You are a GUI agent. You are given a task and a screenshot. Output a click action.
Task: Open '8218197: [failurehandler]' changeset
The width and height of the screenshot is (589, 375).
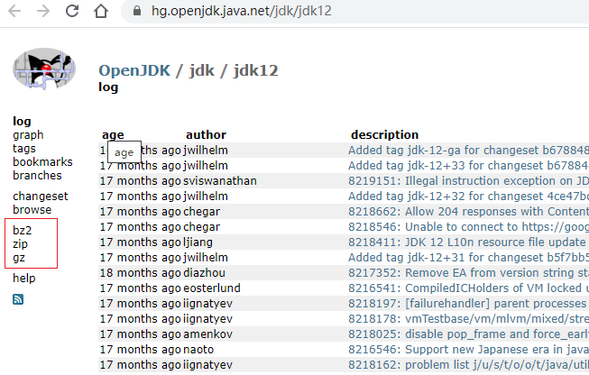[x=468, y=304]
